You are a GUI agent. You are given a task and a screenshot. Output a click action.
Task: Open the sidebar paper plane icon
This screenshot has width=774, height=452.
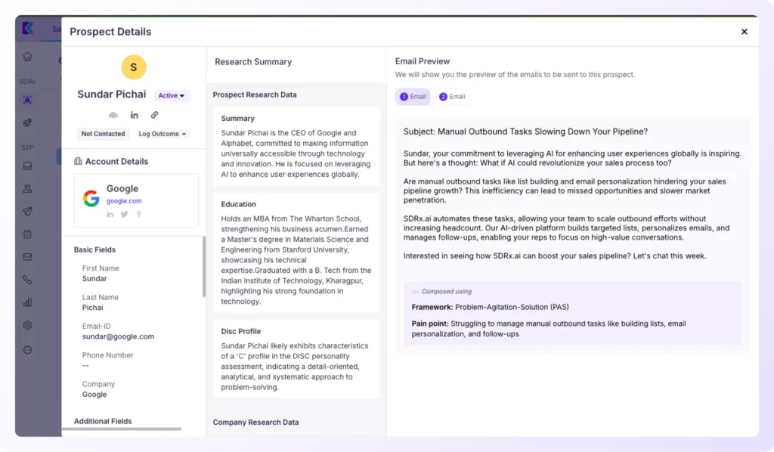28,212
